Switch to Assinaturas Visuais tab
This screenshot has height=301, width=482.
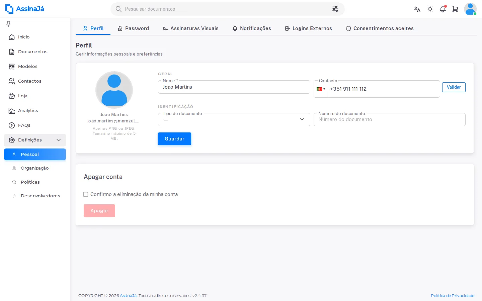[x=190, y=28]
